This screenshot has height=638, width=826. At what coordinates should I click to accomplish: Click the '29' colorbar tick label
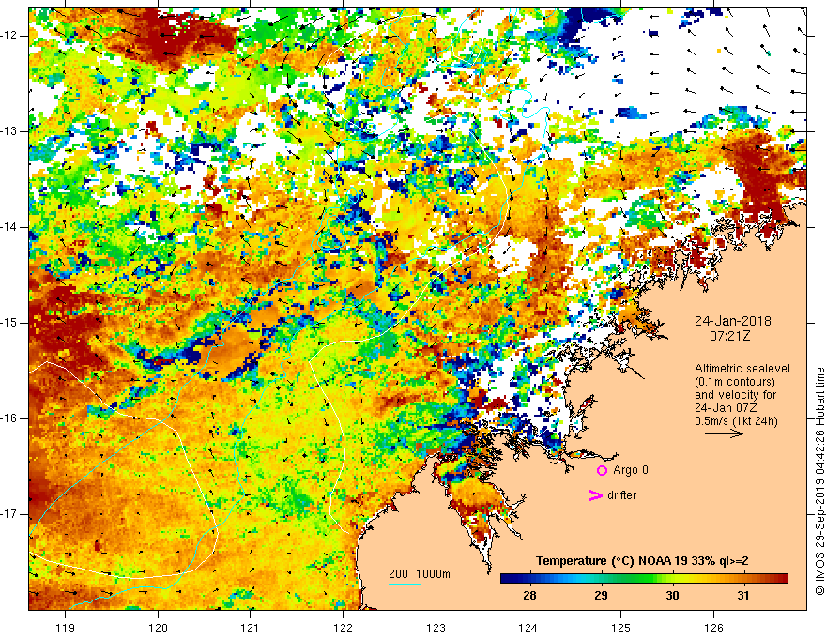[601, 596]
